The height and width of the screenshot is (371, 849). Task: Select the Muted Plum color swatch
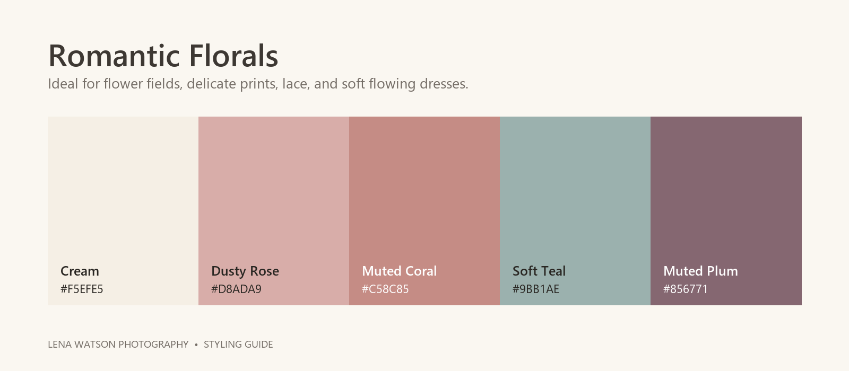tap(726, 211)
